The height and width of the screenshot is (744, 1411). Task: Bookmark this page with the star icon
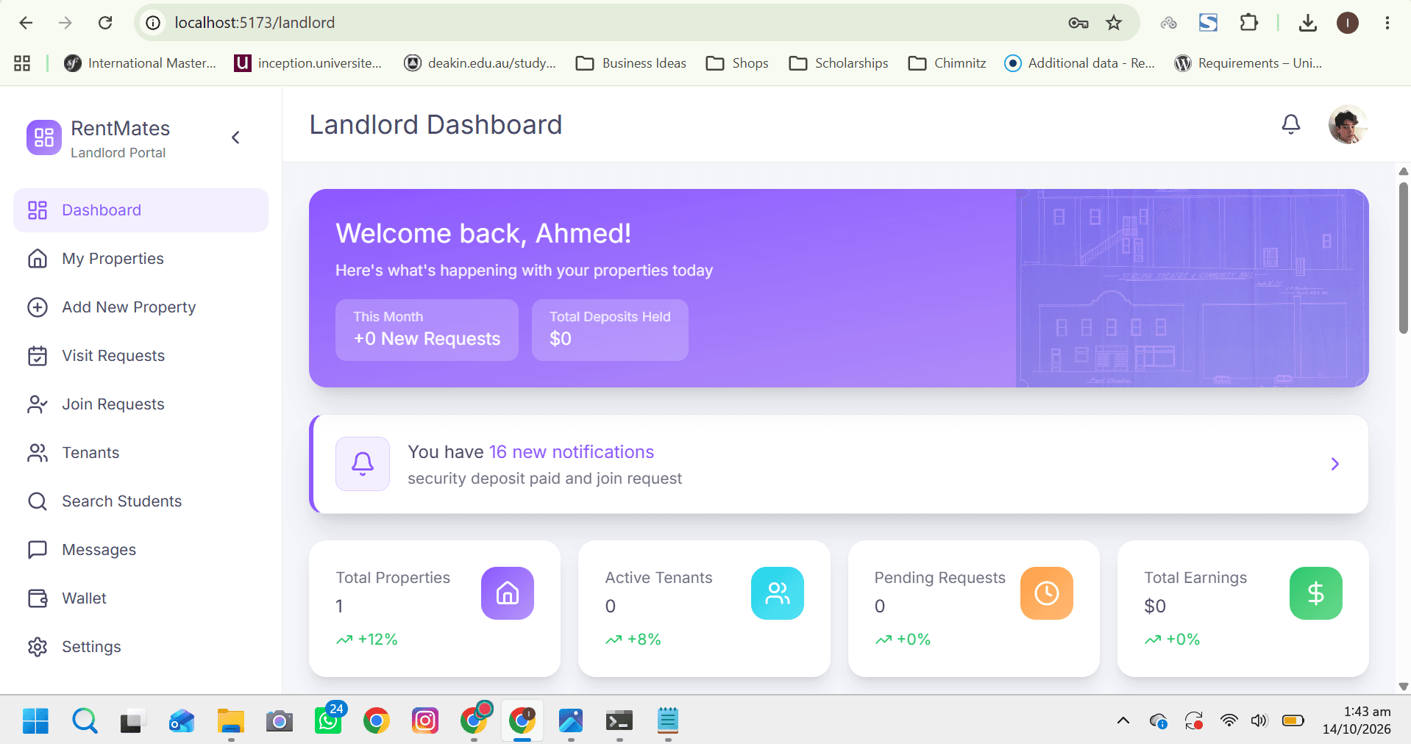(1114, 23)
